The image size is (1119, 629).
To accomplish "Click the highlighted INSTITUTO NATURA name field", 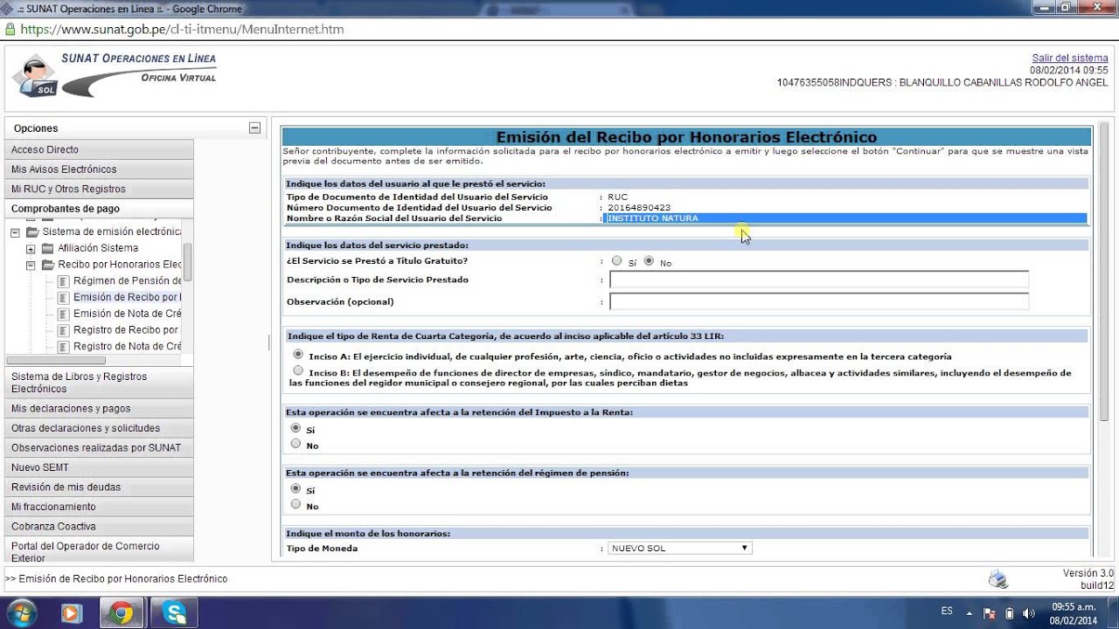I will click(x=846, y=218).
